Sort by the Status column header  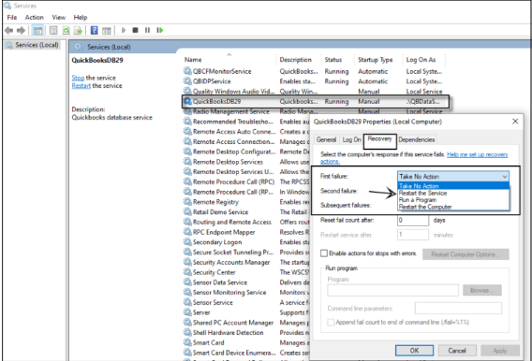click(x=338, y=60)
